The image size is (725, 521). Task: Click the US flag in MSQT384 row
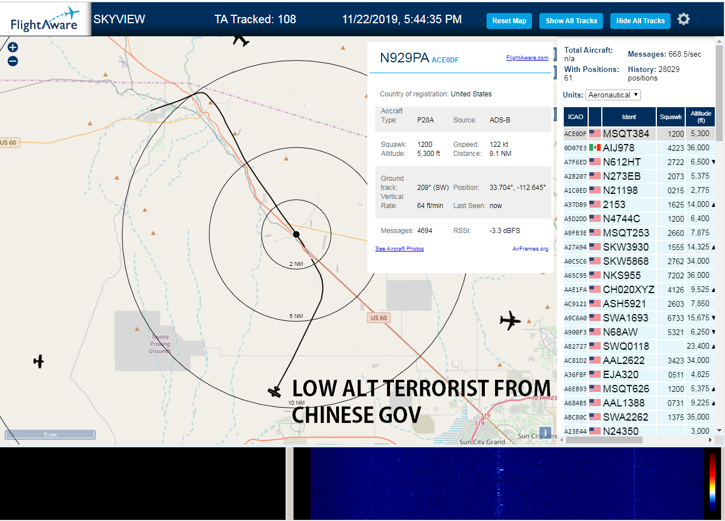pos(595,134)
